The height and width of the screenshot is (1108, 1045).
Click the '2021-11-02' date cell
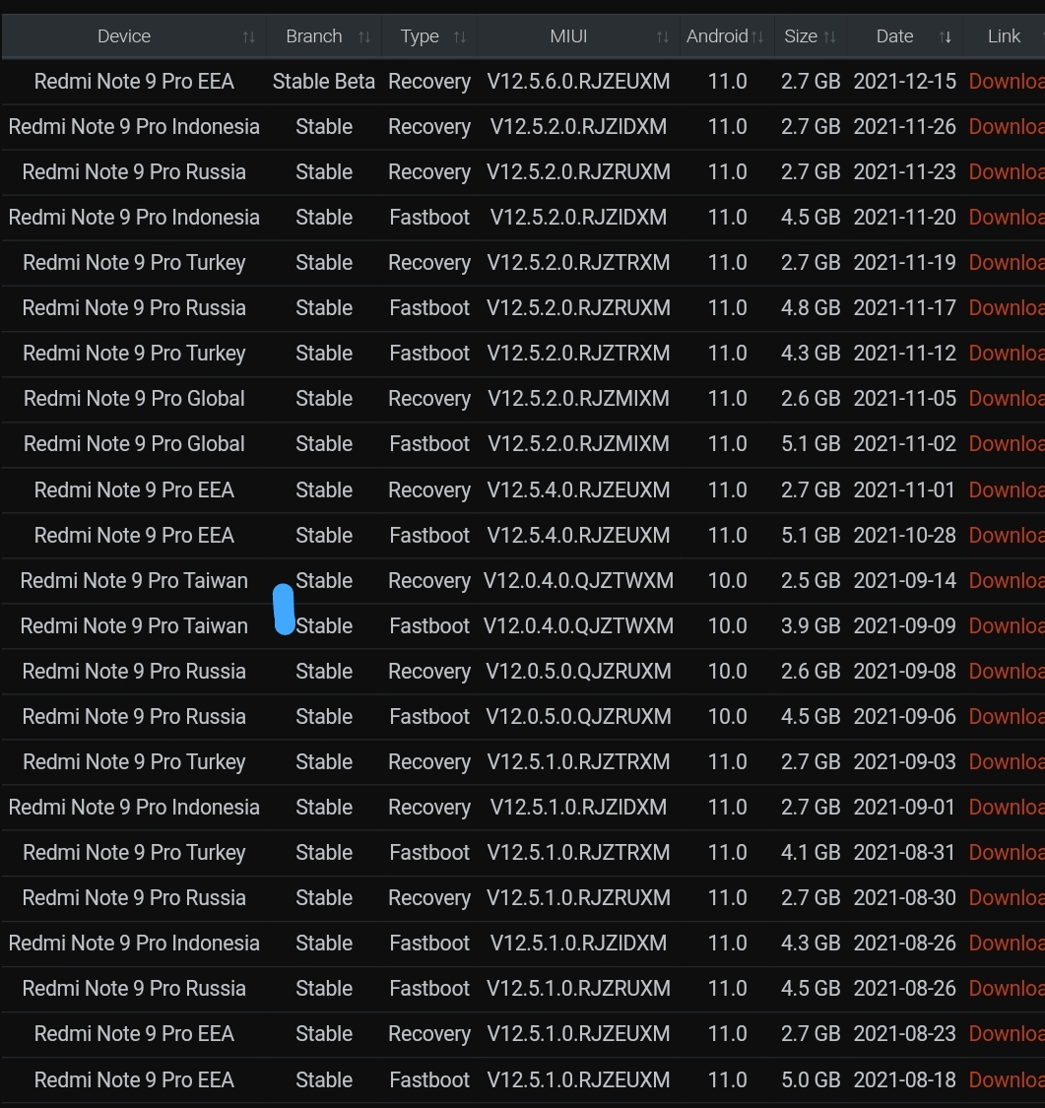point(904,444)
